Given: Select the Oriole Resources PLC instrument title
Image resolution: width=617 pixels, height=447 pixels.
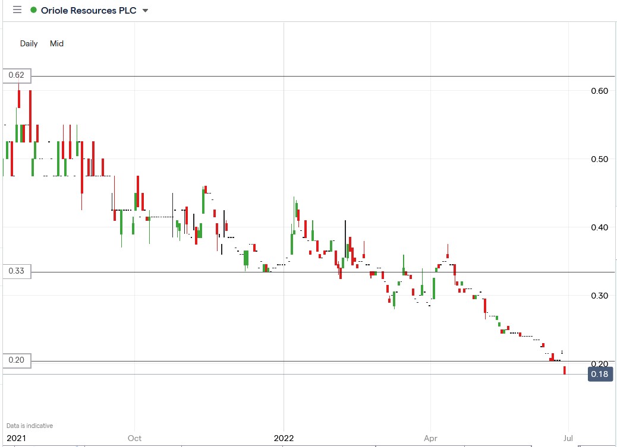Looking at the screenshot, I should click(x=89, y=11).
